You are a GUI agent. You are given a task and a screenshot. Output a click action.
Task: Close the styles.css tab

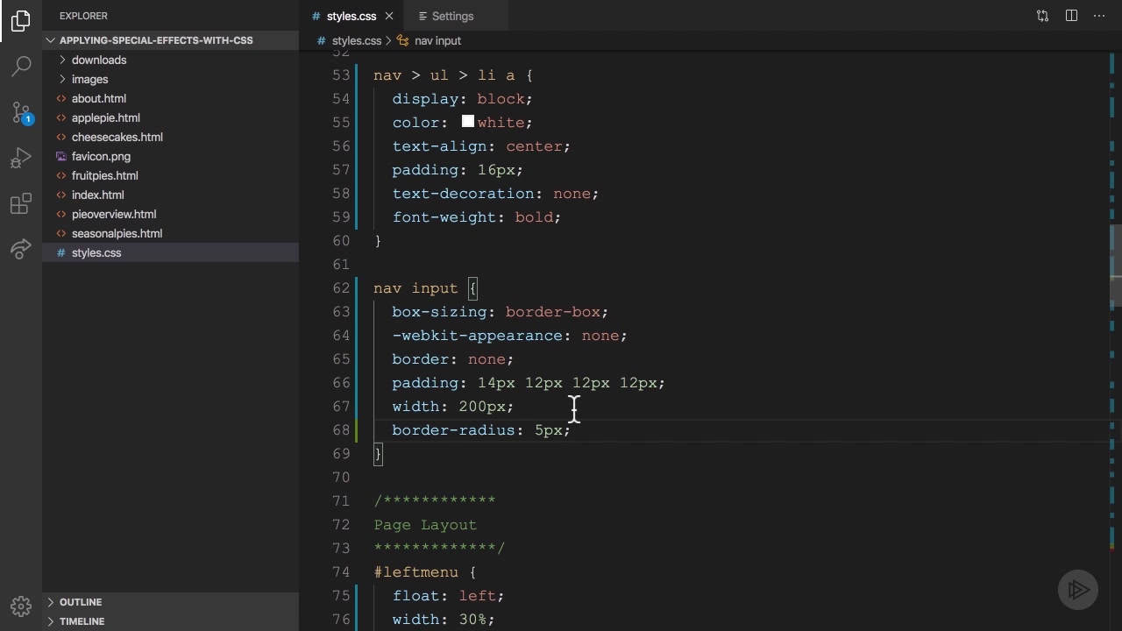click(389, 16)
